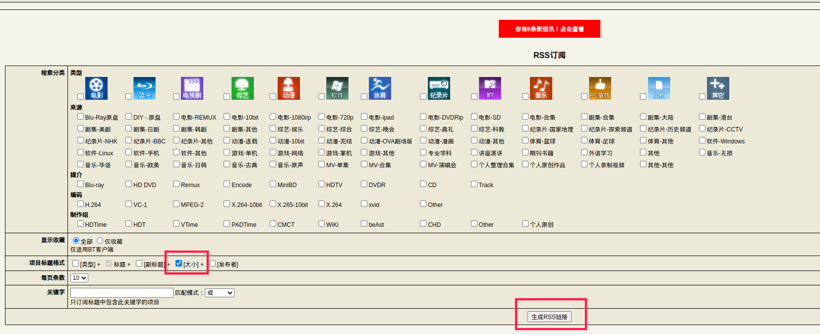This screenshot has width=820, height=334.
Task: Click the 生成RSS链接 button
Action: (x=549, y=317)
